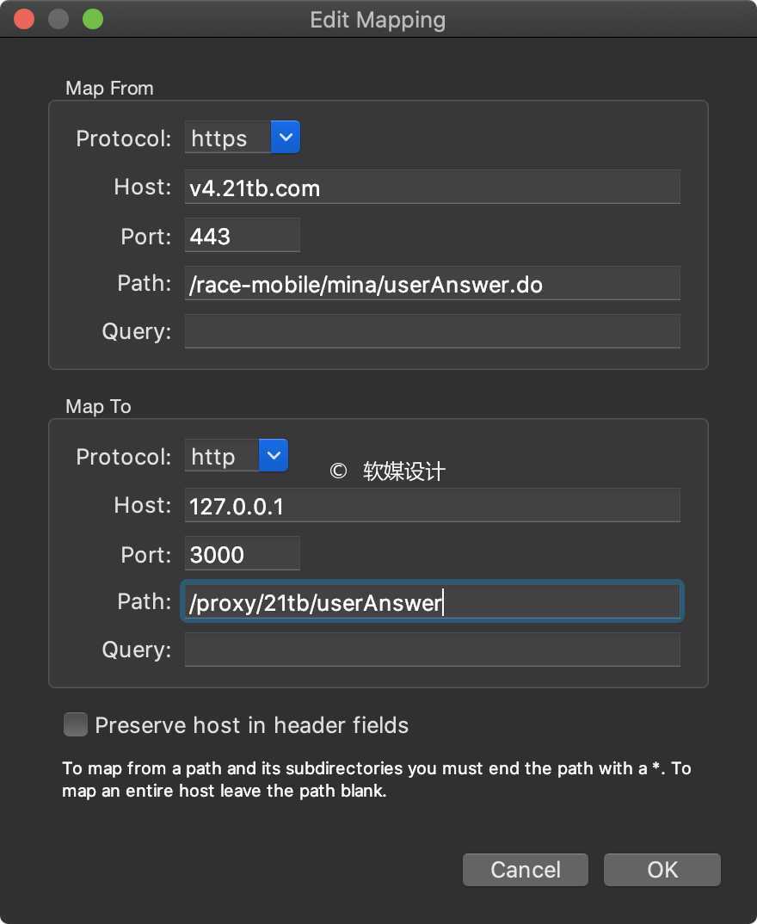Select the port field containing 3000
The height and width of the screenshot is (924, 757).
[242, 553]
